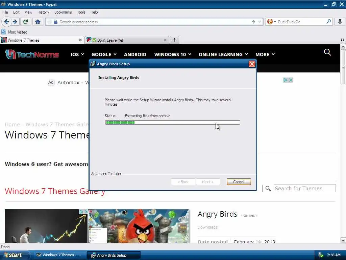346x260 pixels.
Task: Open the Angry Birds theme title link
Action: click(217, 214)
